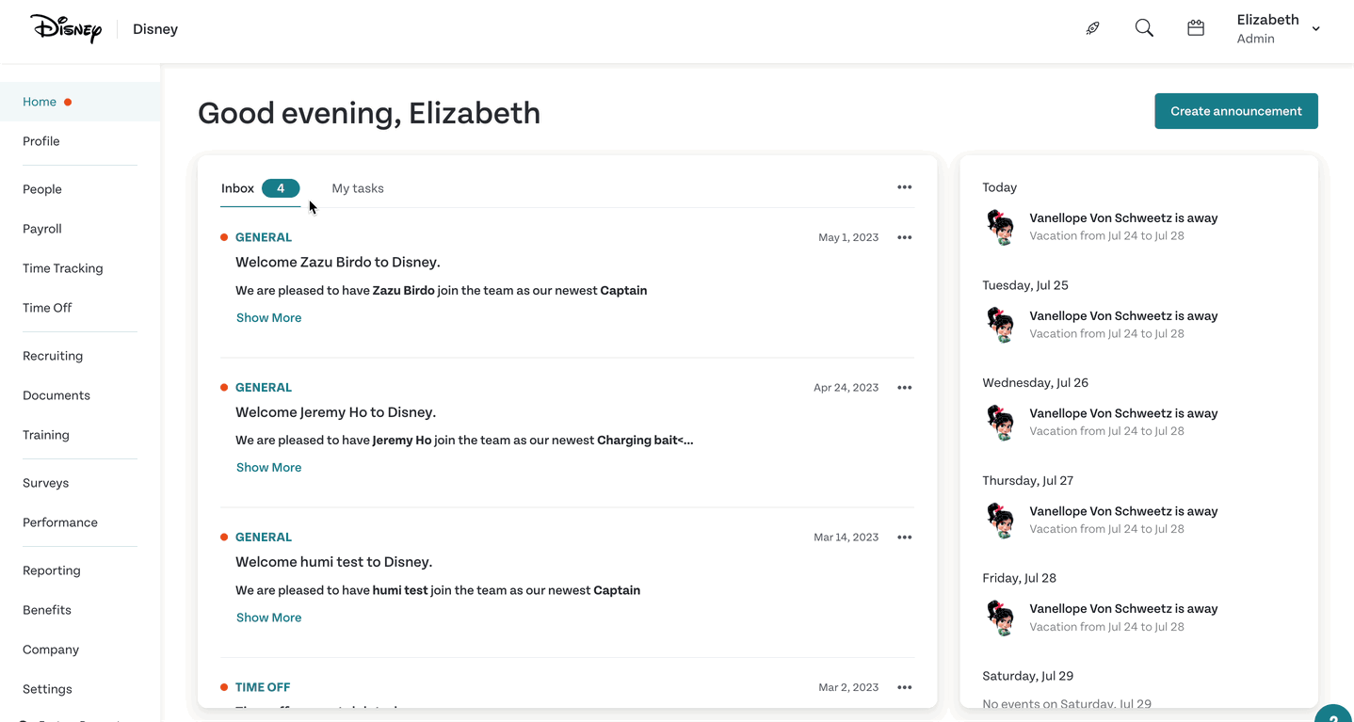Switch to the My tasks tab
Image resolution: width=1354 pixels, height=722 pixels.
[358, 188]
